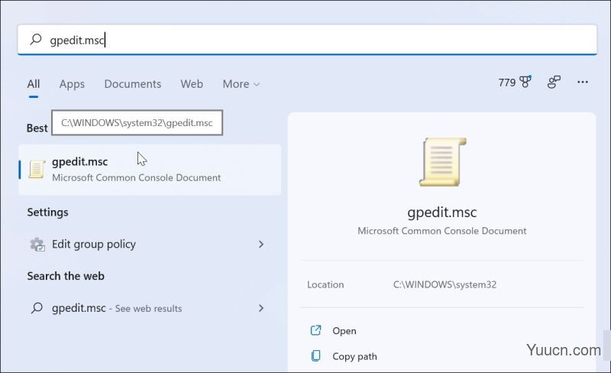Viewport: 611px width, 373px height.
Task: Click the web search magnifier icon
Action: click(37, 308)
